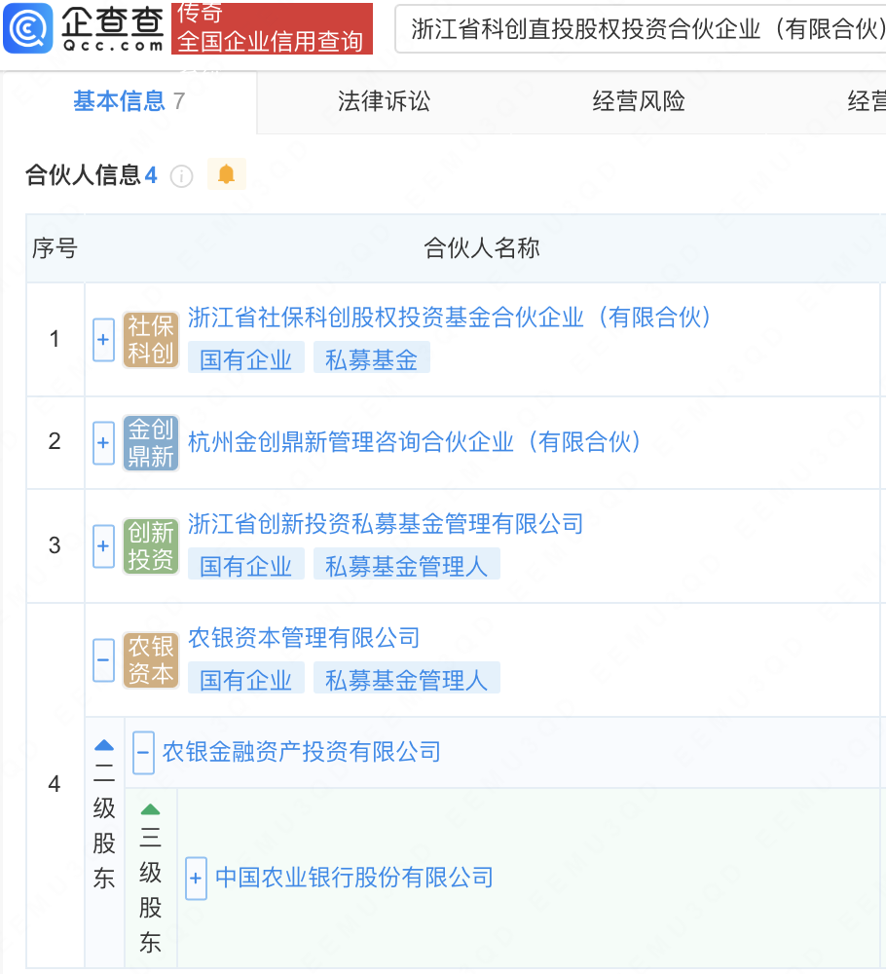Viewport: 886px width, 974px height.
Task: Click the orange bell alert icon
Action: coord(226,174)
